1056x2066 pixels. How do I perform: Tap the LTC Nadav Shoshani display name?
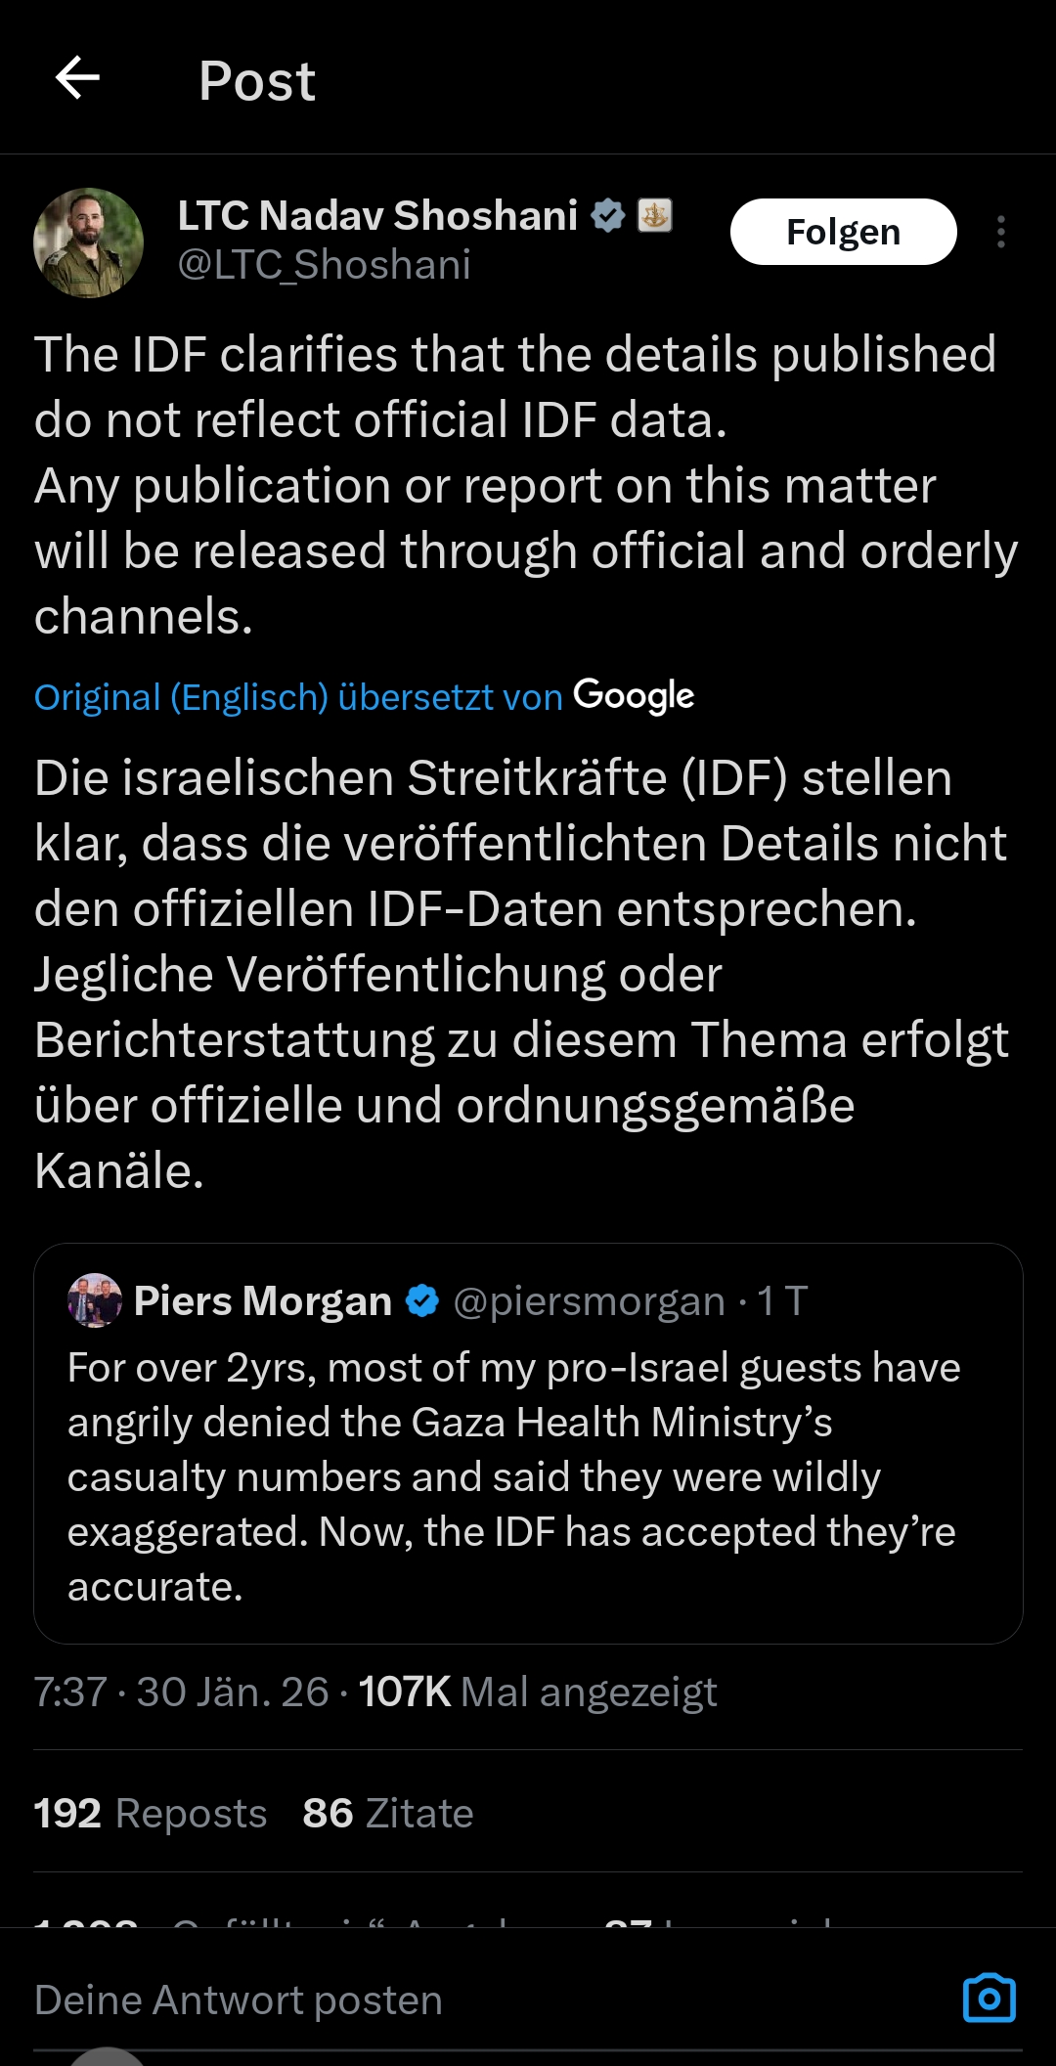pos(377,215)
